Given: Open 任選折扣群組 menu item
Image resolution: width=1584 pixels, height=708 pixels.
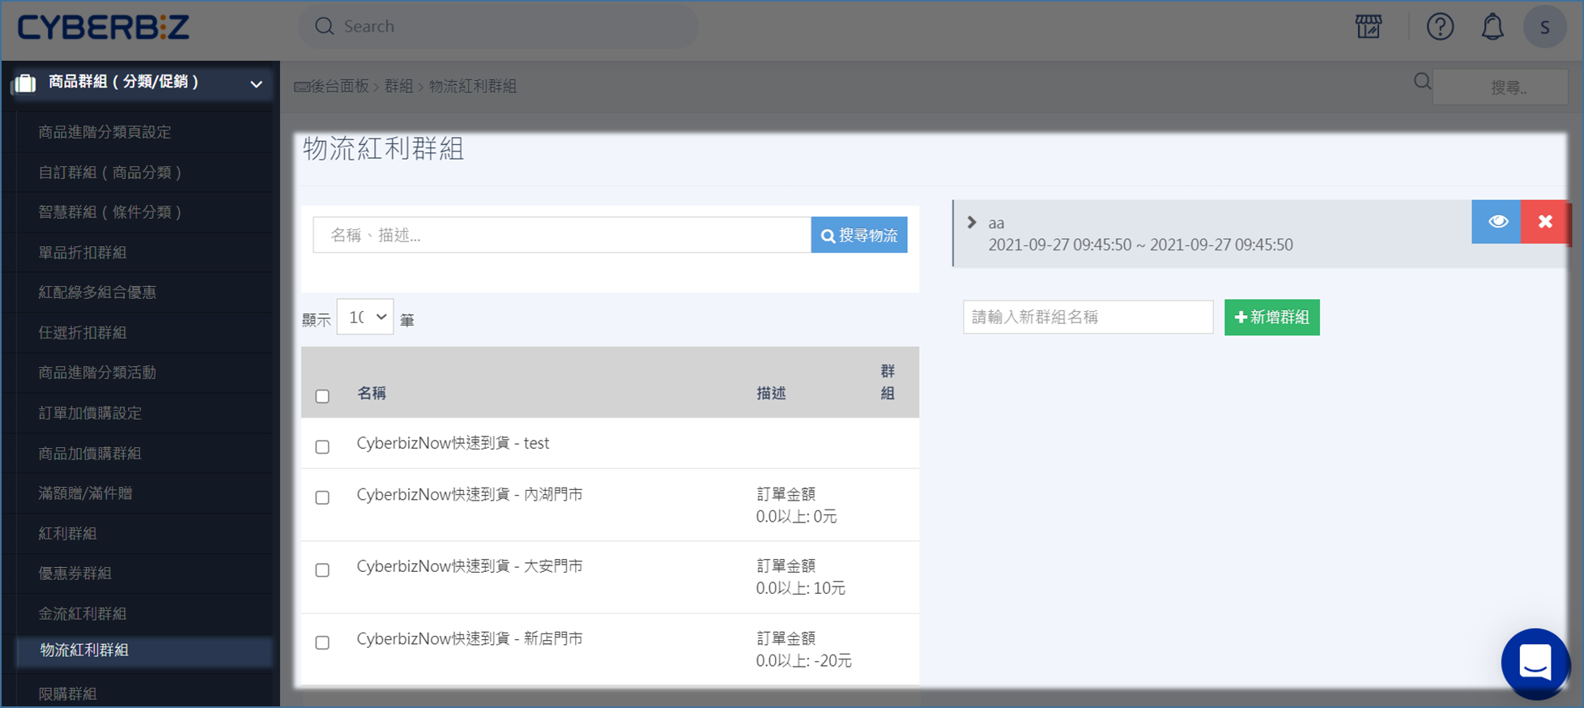Looking at the screenshot, I should (82, 332).
